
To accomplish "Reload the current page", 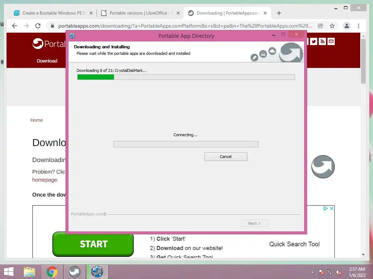I will (x=38, y=26).
